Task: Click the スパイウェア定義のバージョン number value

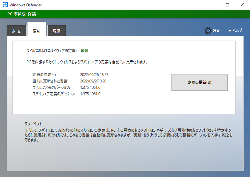Action: coord(90,94)
